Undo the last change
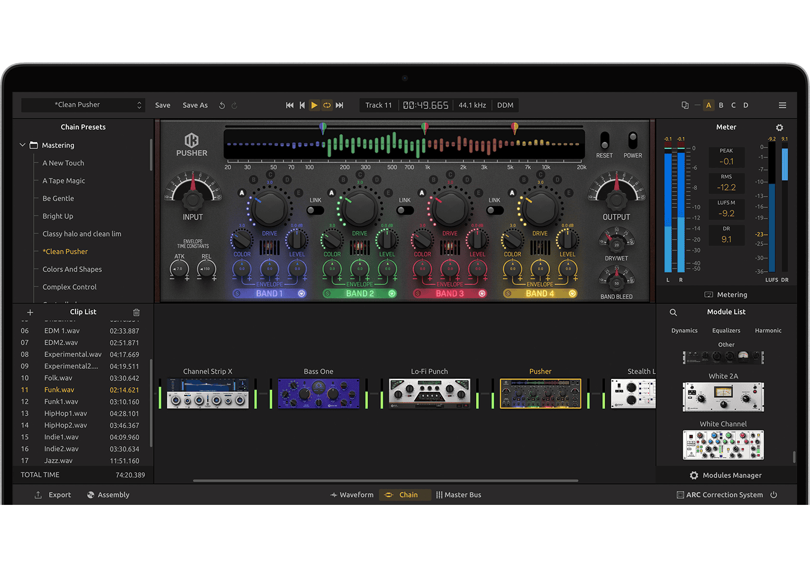Viewport: 810px width, 567px height. coord(222,105)
